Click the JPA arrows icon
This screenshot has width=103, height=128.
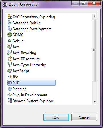10,77
